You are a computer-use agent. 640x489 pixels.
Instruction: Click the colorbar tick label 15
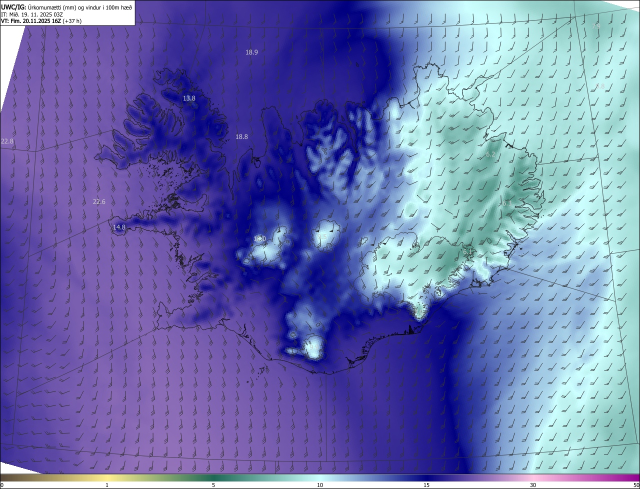point(426,485)
